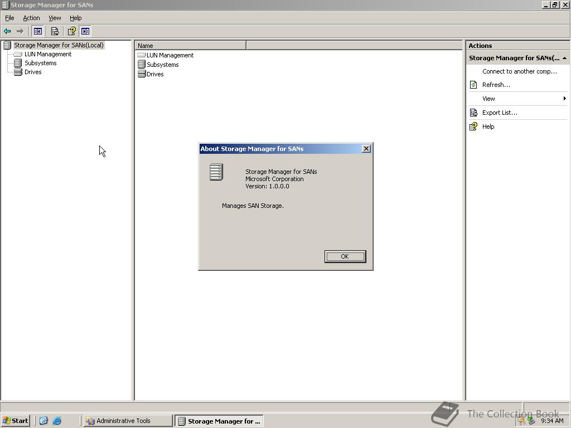Click Help in the Actions pane
Viewport: 571px width, 428px height.
488,127
